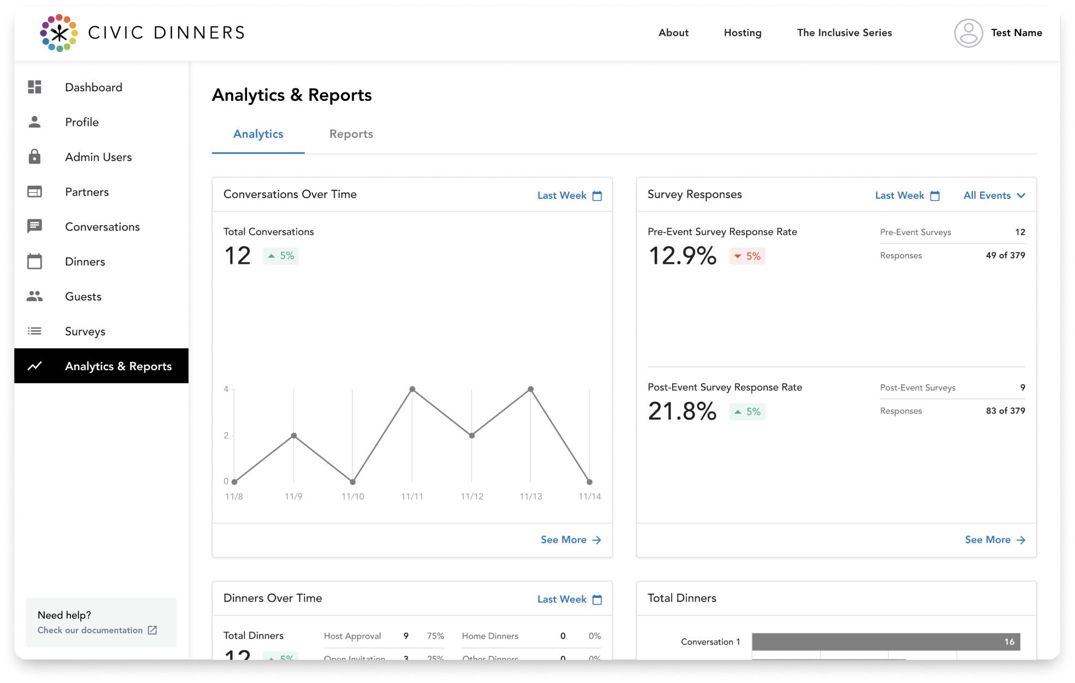The height and width of the screenshot is (683, 1075).
Task: Click See More under Survey Responses
Action: pos(995,540)
